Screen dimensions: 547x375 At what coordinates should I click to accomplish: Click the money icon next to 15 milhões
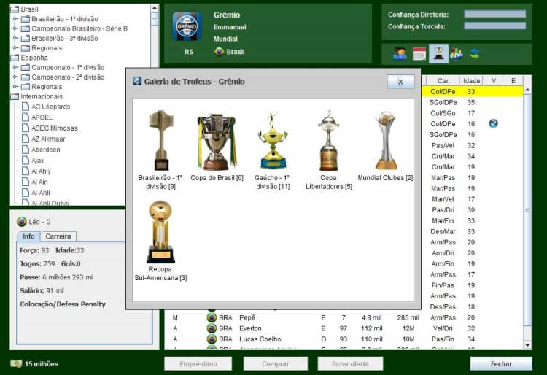pos(16,364)
